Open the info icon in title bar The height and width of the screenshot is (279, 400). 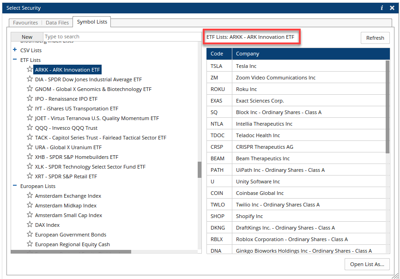pyautogui.click(x=382, y=8)
